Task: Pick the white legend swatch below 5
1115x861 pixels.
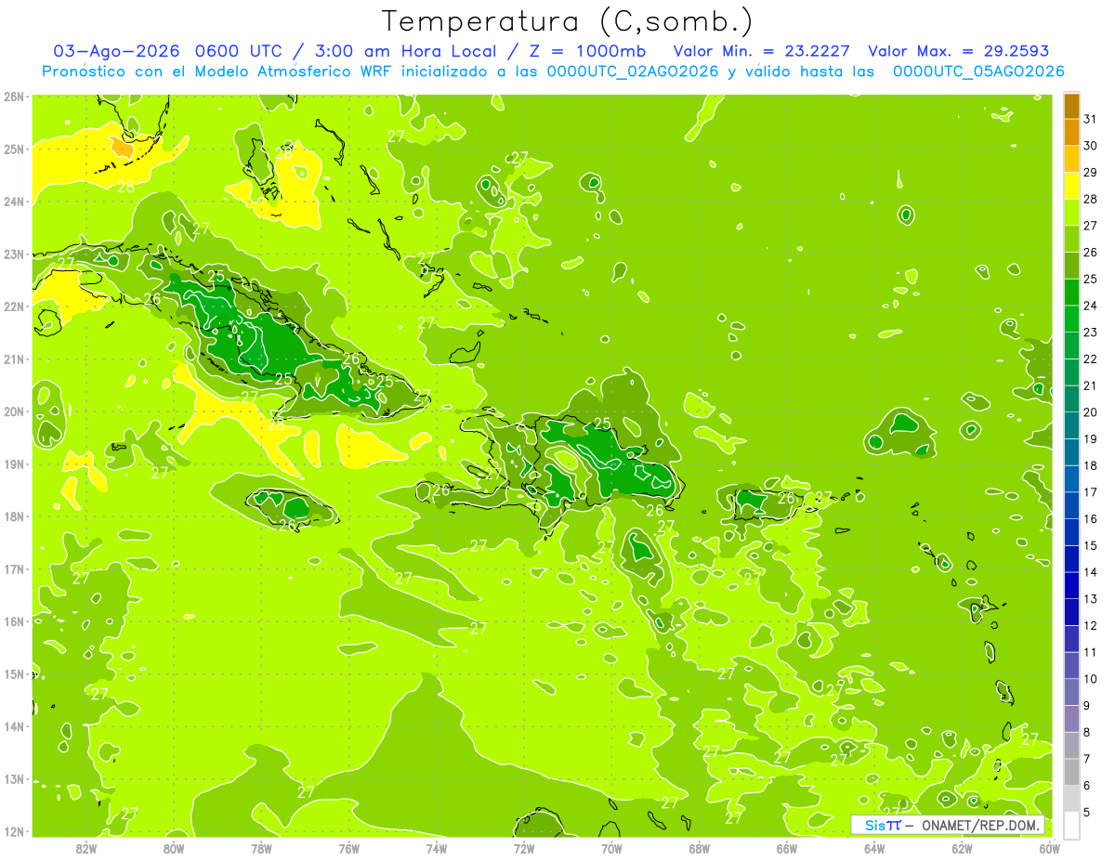Action: coord(1071,824)
